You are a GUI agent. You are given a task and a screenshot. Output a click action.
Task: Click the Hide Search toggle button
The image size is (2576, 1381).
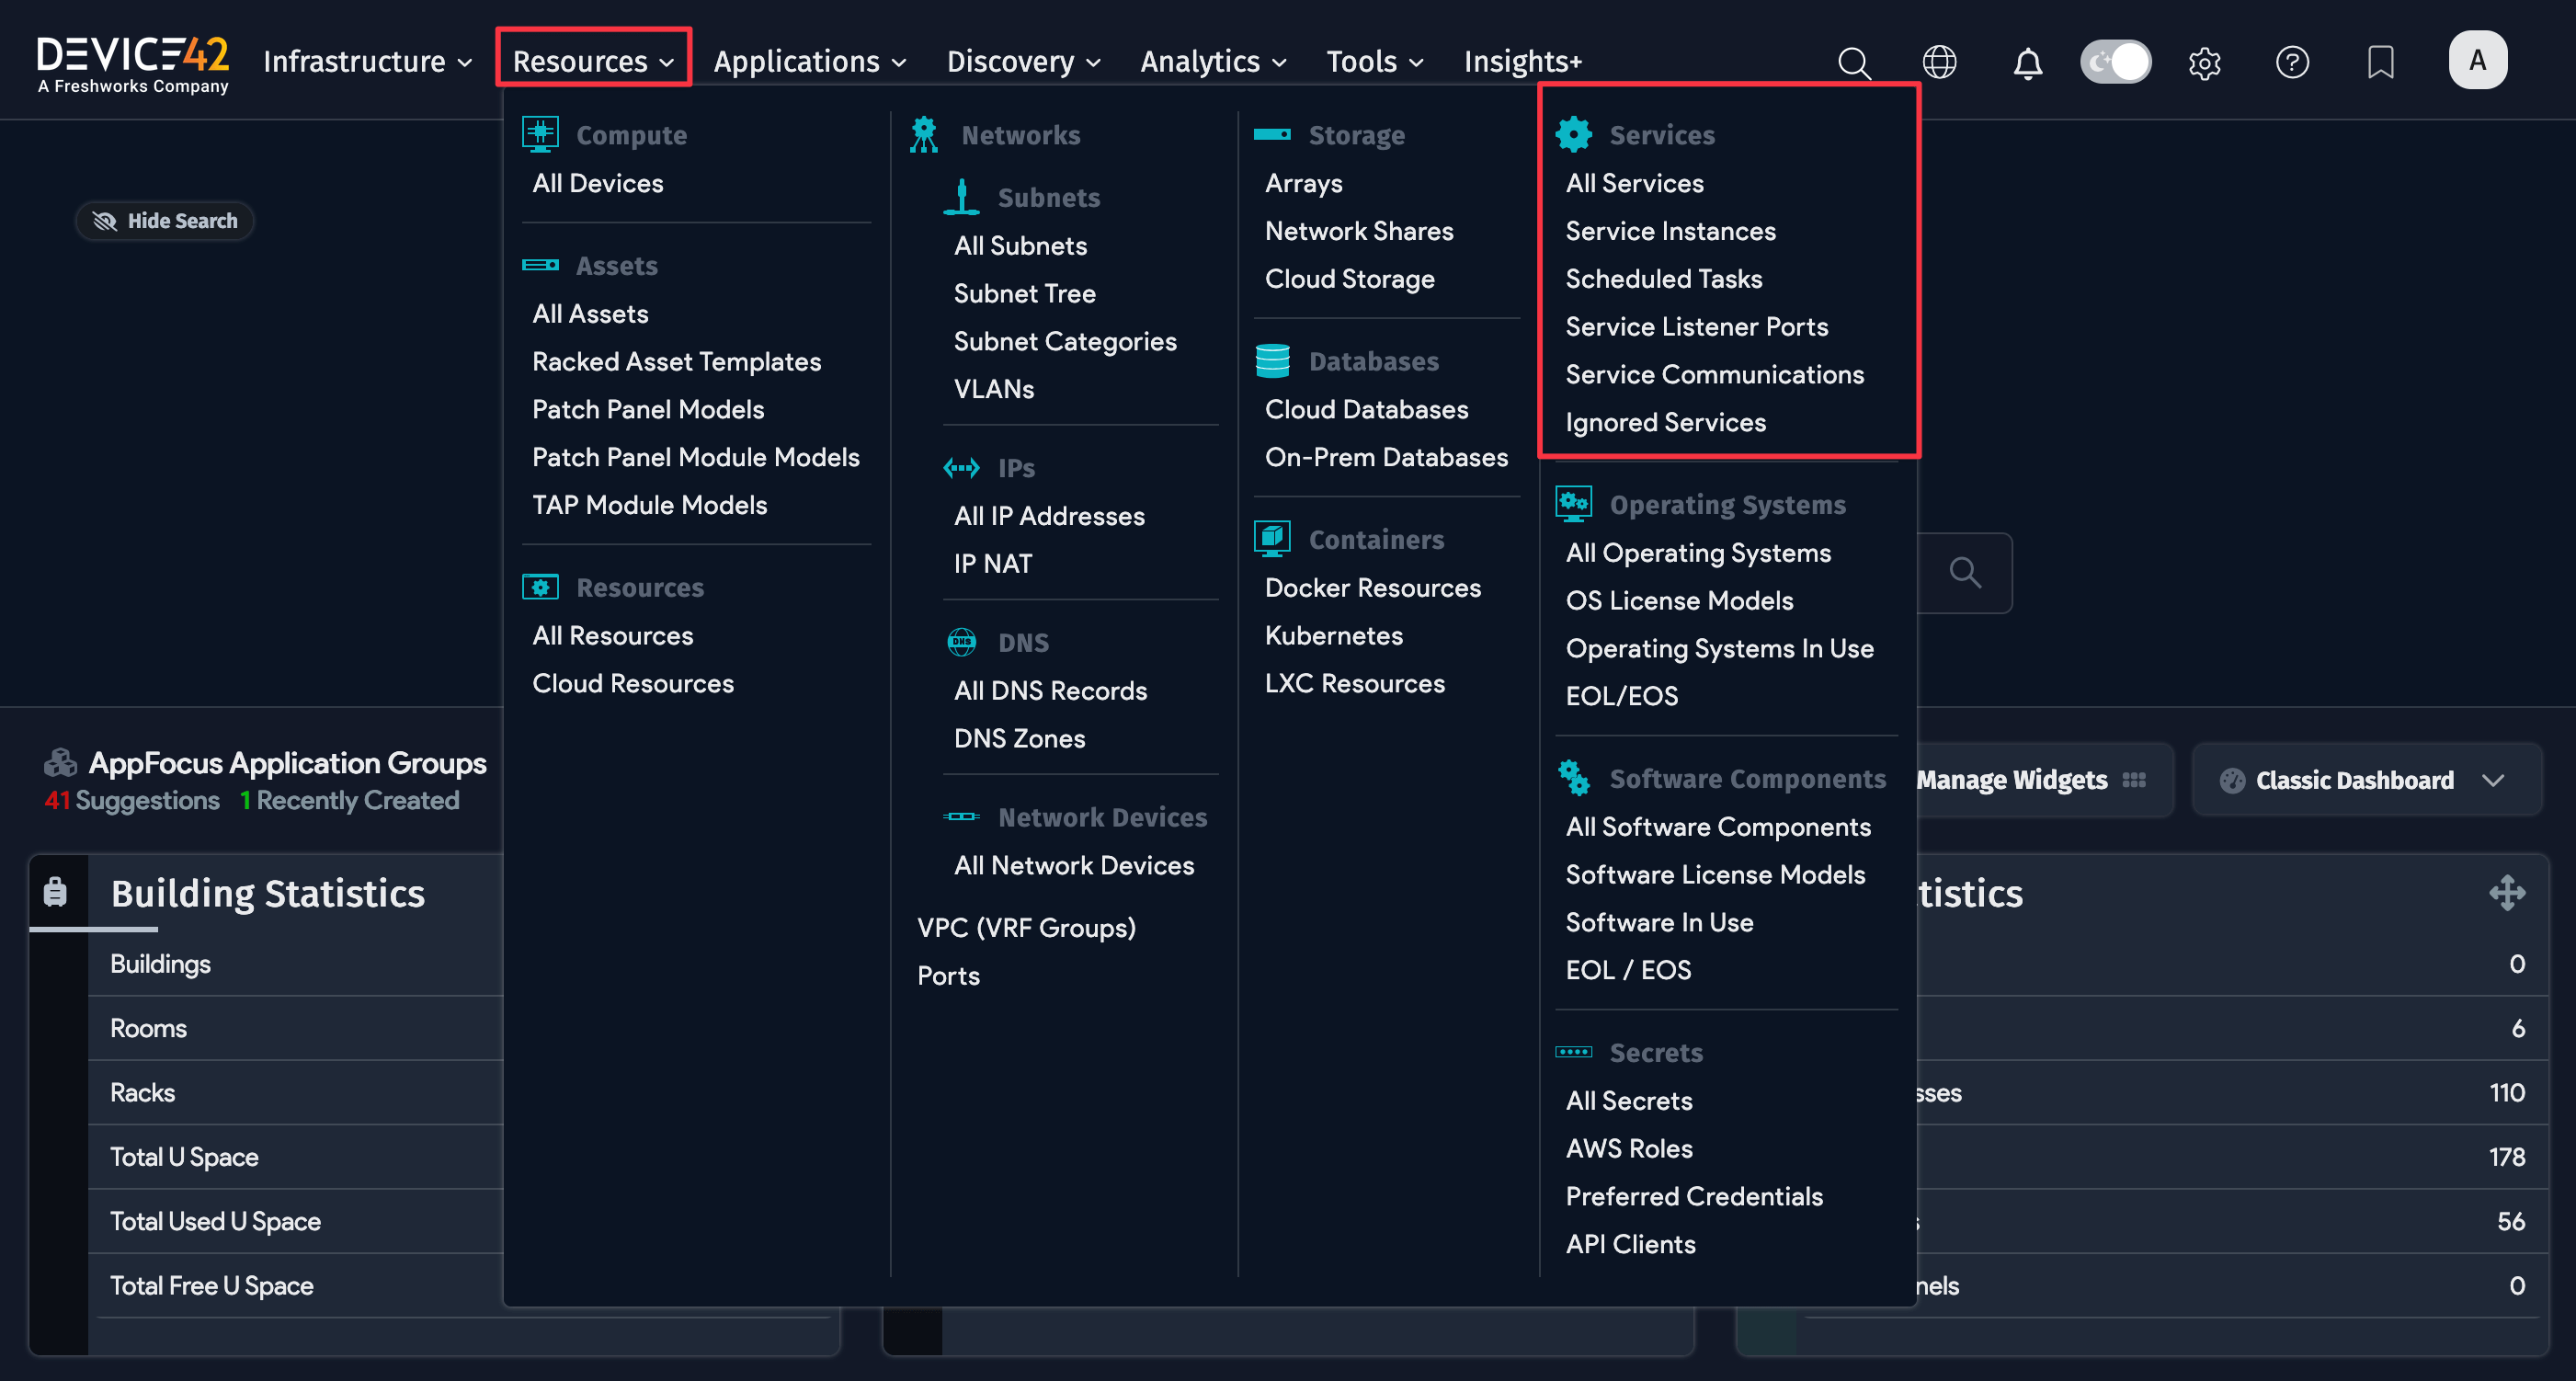click(x=165, y=221)
